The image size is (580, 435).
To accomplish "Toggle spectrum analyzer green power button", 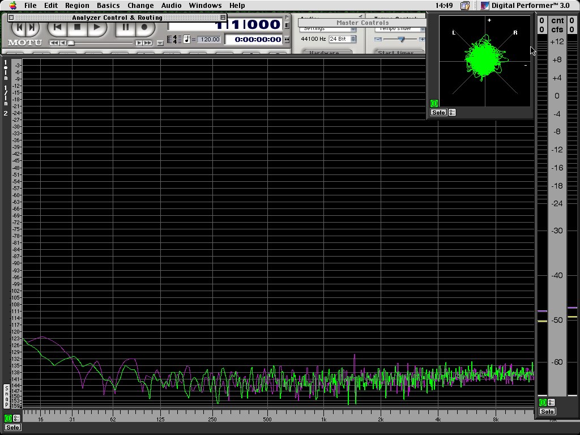I will pyautogui.click(x=8, y=419).
